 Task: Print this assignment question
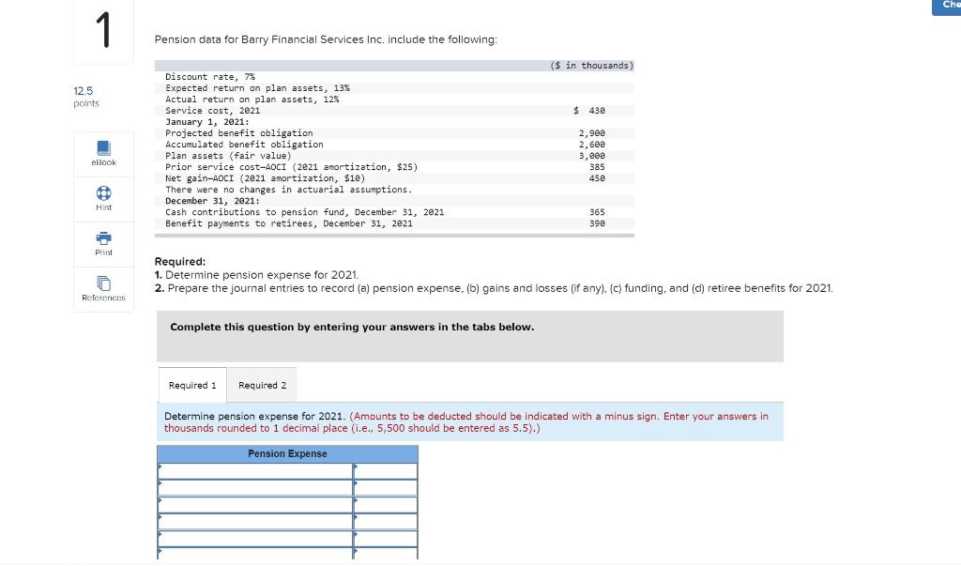(x=103, y=243)
